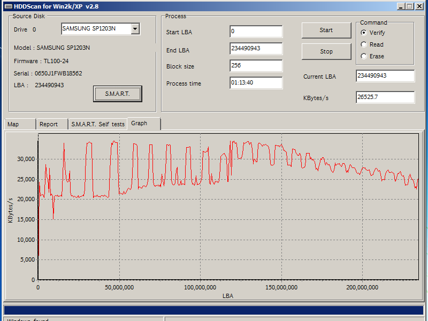428x321 pixels.
Task: Go to S.M.A.R.T. Self tests tab
Action: [97, 124]
